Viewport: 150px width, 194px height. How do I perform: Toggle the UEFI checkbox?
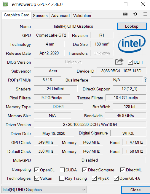130,62
